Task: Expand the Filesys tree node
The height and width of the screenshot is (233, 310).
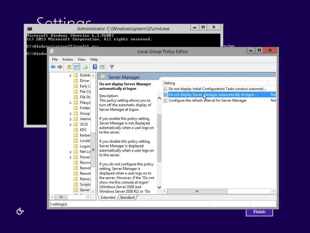Action: coord(71,103)
